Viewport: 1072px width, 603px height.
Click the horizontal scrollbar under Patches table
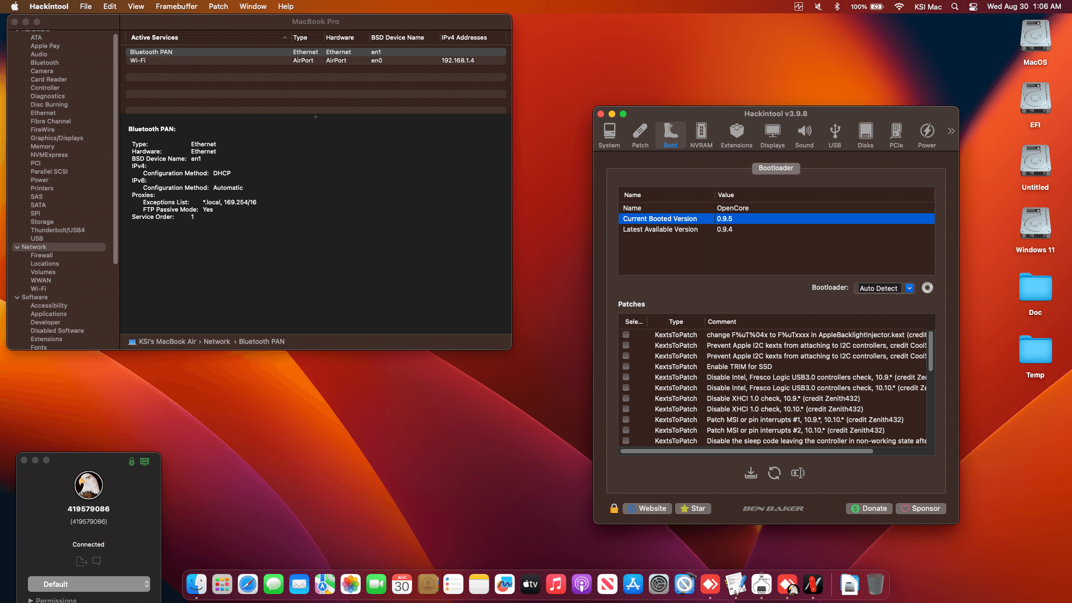(746, 451)
